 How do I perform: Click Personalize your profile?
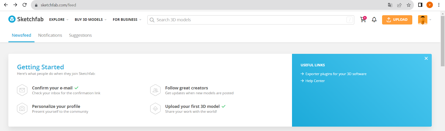(x=56, y=106)
